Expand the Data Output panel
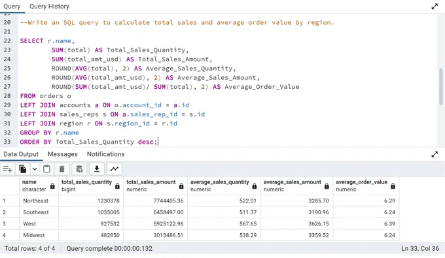This screenshot has width=445, height=258. point(435,154)
